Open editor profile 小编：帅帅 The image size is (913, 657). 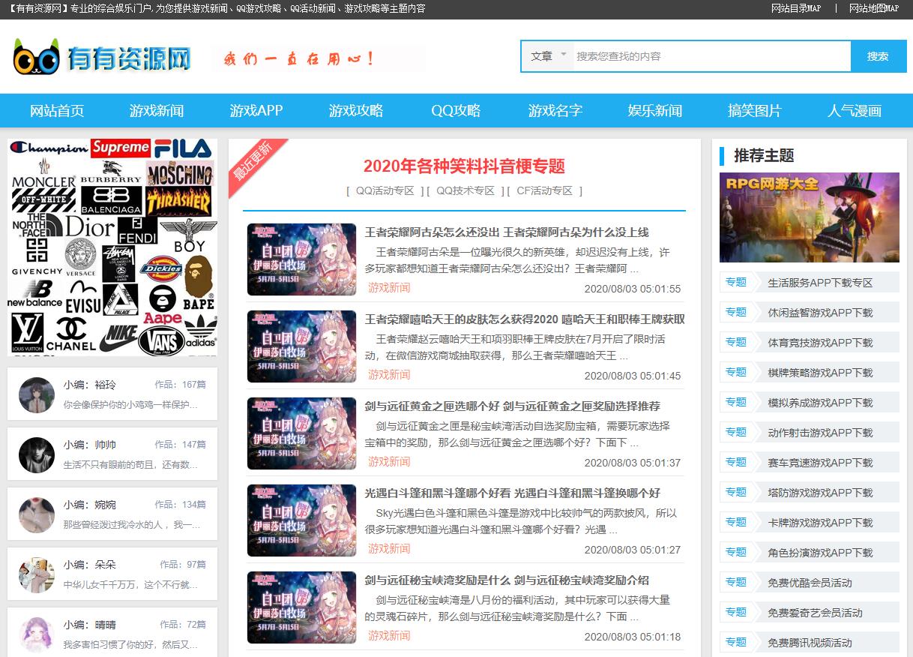90,445
